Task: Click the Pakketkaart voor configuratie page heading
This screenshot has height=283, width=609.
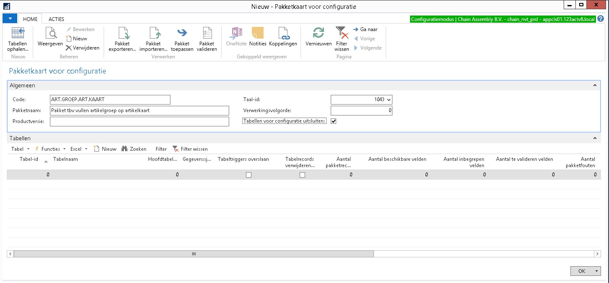Action: point(58,71)
